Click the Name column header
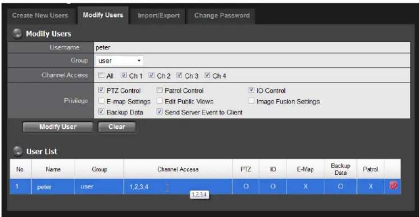The width and height of the screenshot is (419, 217). (x=53, y=169)
